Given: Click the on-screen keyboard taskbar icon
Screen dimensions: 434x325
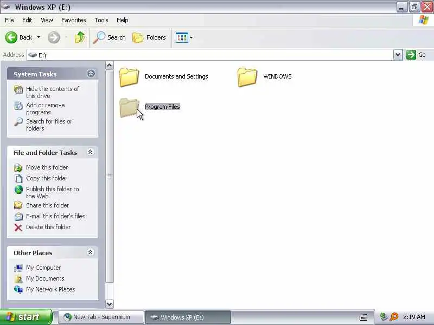Looking at the screenshot, I should (363, 317).
